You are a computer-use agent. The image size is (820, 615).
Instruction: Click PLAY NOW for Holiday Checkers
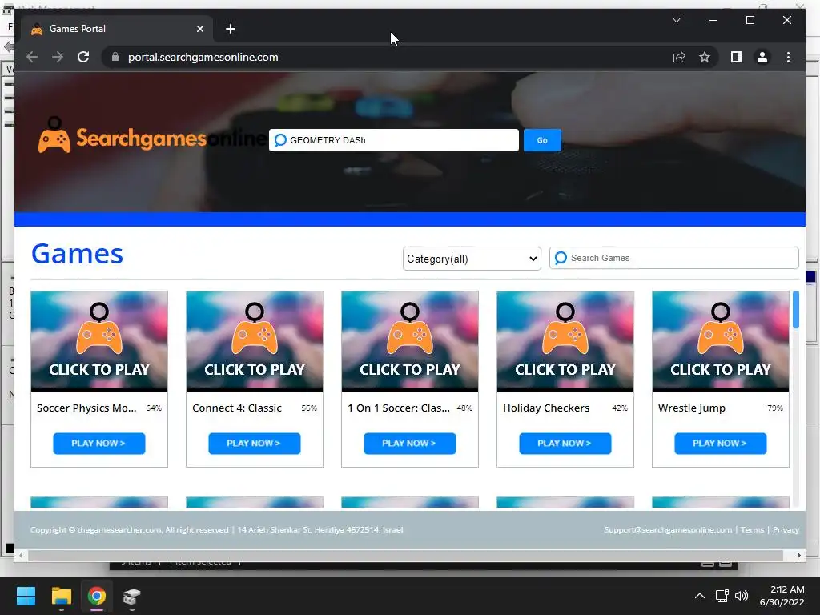click(x=565, y=444)
